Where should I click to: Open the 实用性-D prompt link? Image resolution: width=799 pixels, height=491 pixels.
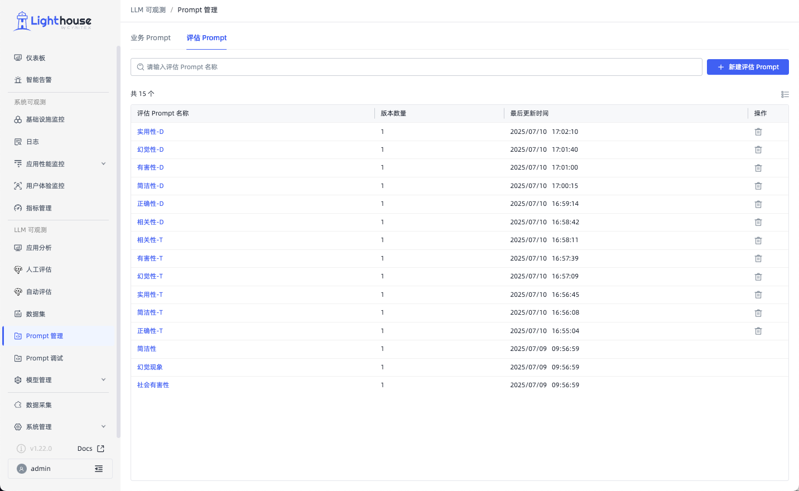(x=151, y=132)
